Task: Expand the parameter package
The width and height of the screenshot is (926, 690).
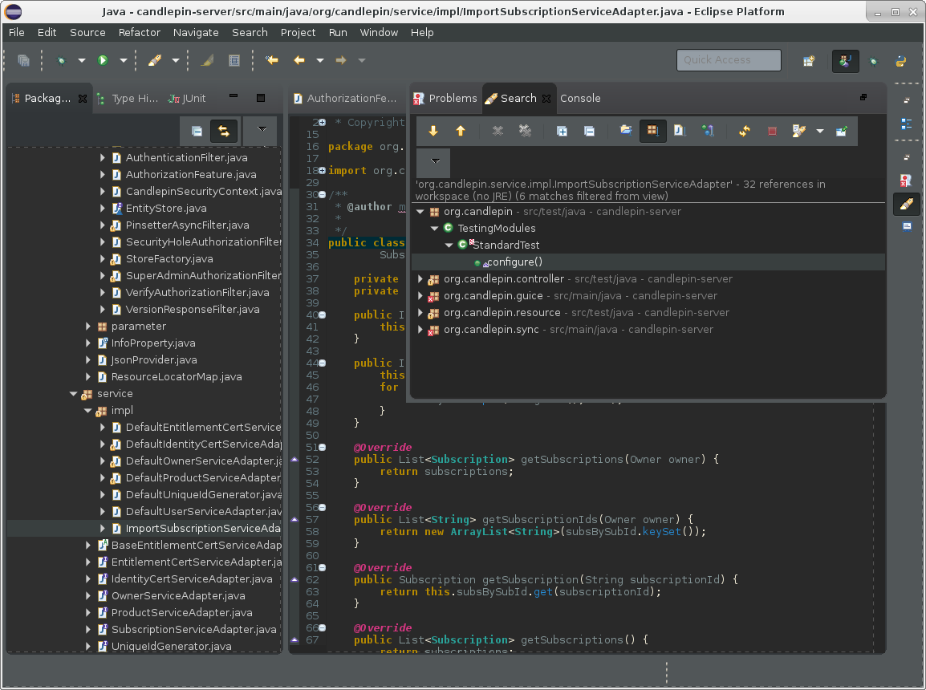Action: click(87, 327)
